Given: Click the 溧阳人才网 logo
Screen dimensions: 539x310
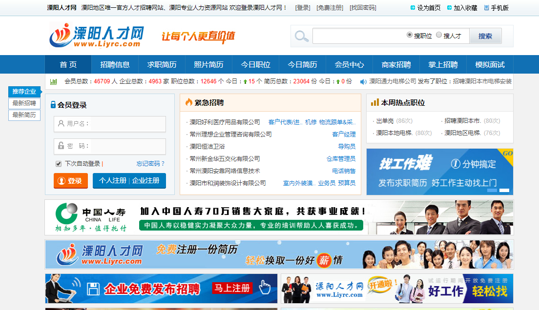Looking at the screenshot, I should point(97,36).
